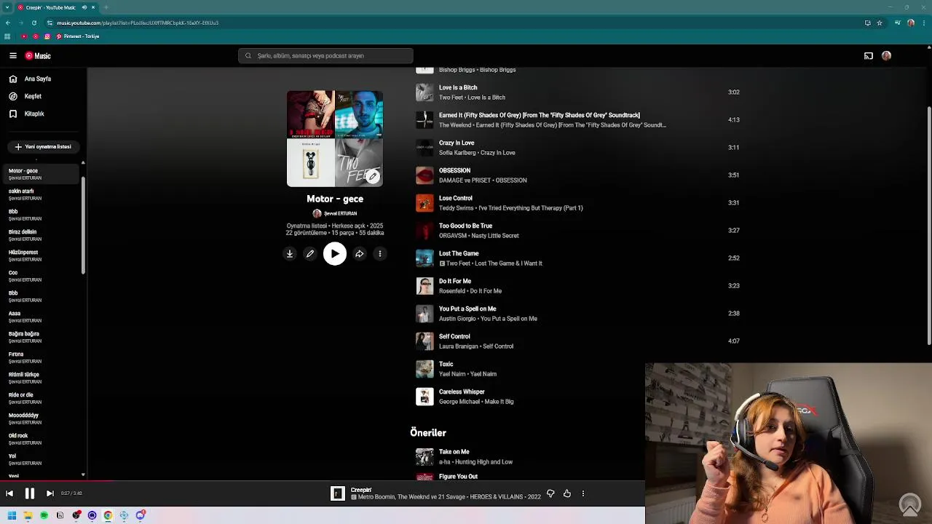
Task: Edit playlist with pencil button
Action: tap(310, 253)
